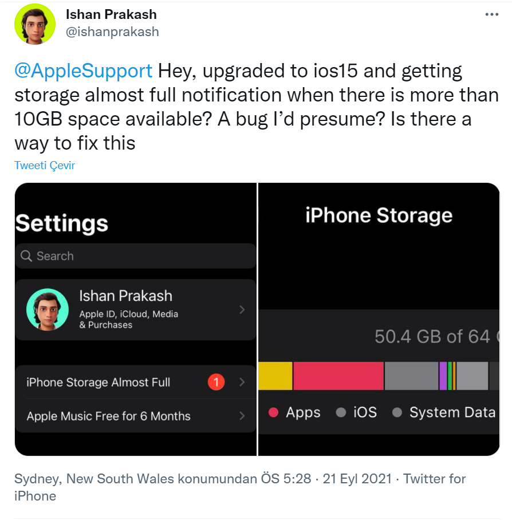Image resolution: width=512 pixels, height=520 pixels.
Task: Click the Tweeti Çevir translate link
Action: pos(45,166)
